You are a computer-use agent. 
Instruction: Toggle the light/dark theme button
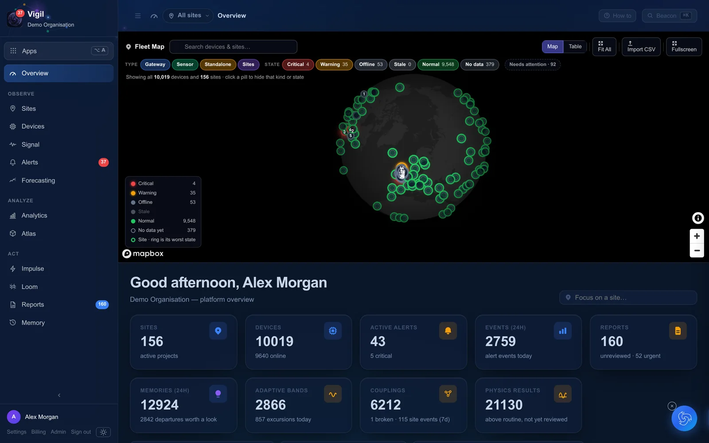pyautogui.click(x=103, y=432)
